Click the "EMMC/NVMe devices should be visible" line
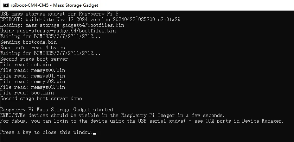This screenshot has width=294, height=142. 112,115
